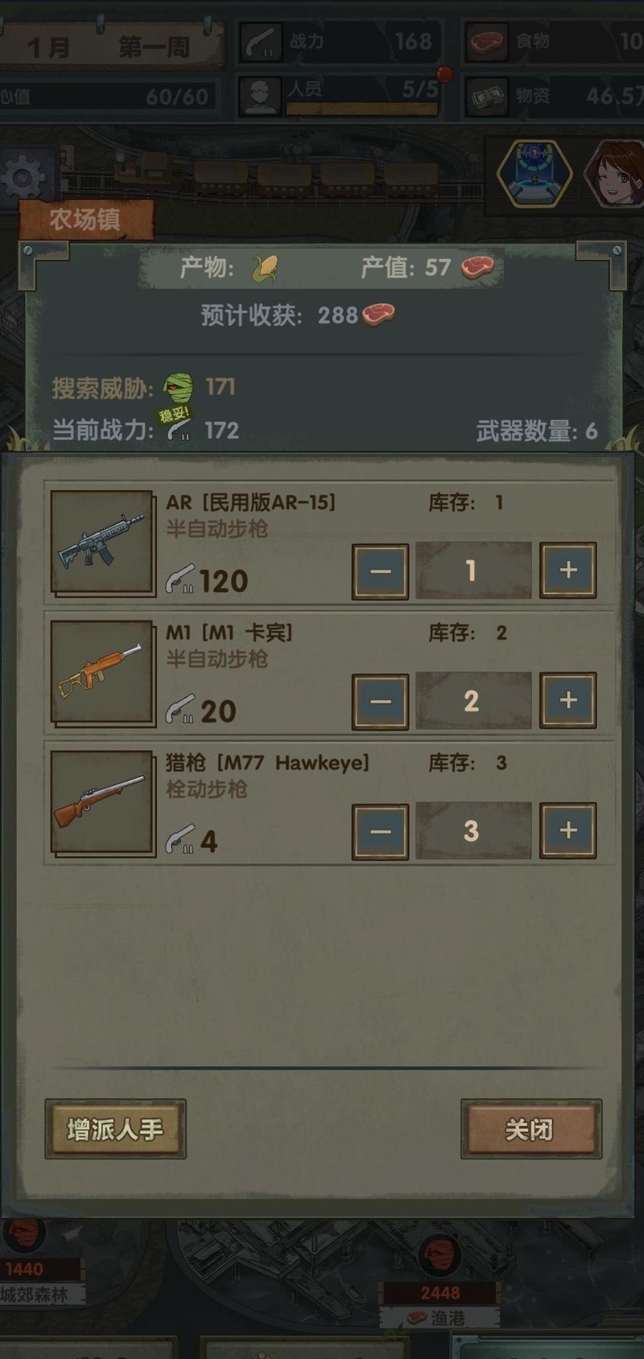Tap the green mummy threat icon
This screenshot has height=1359, width=644.
pyautogui.click(x=178, y=388)
